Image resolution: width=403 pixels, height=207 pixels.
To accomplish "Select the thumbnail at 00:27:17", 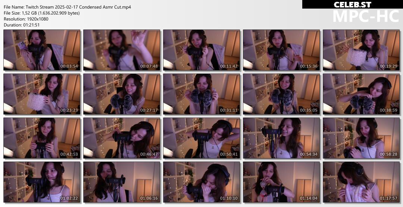I will click(x=122, y=94).
